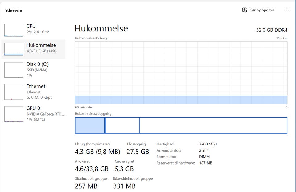Select the Hukommelse entry in the sidebar

[x=33, y=49]
